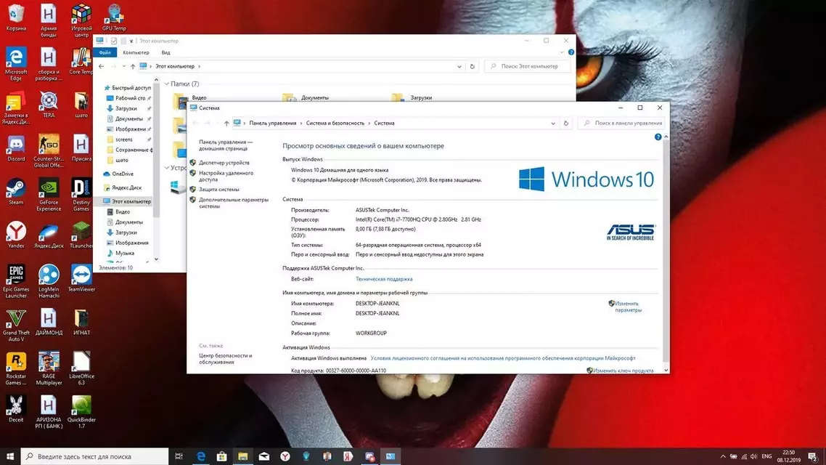Select LibreOffice 6.3 desktop icon
The width and height of the screenshot is (826, 465).
click(x=81, y=369)
